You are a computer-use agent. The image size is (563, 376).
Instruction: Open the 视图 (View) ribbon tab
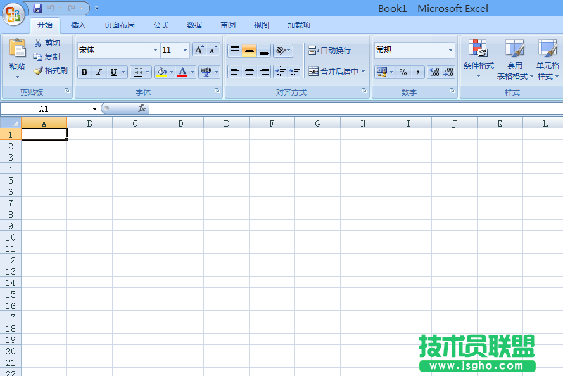[x=261, y=25]
